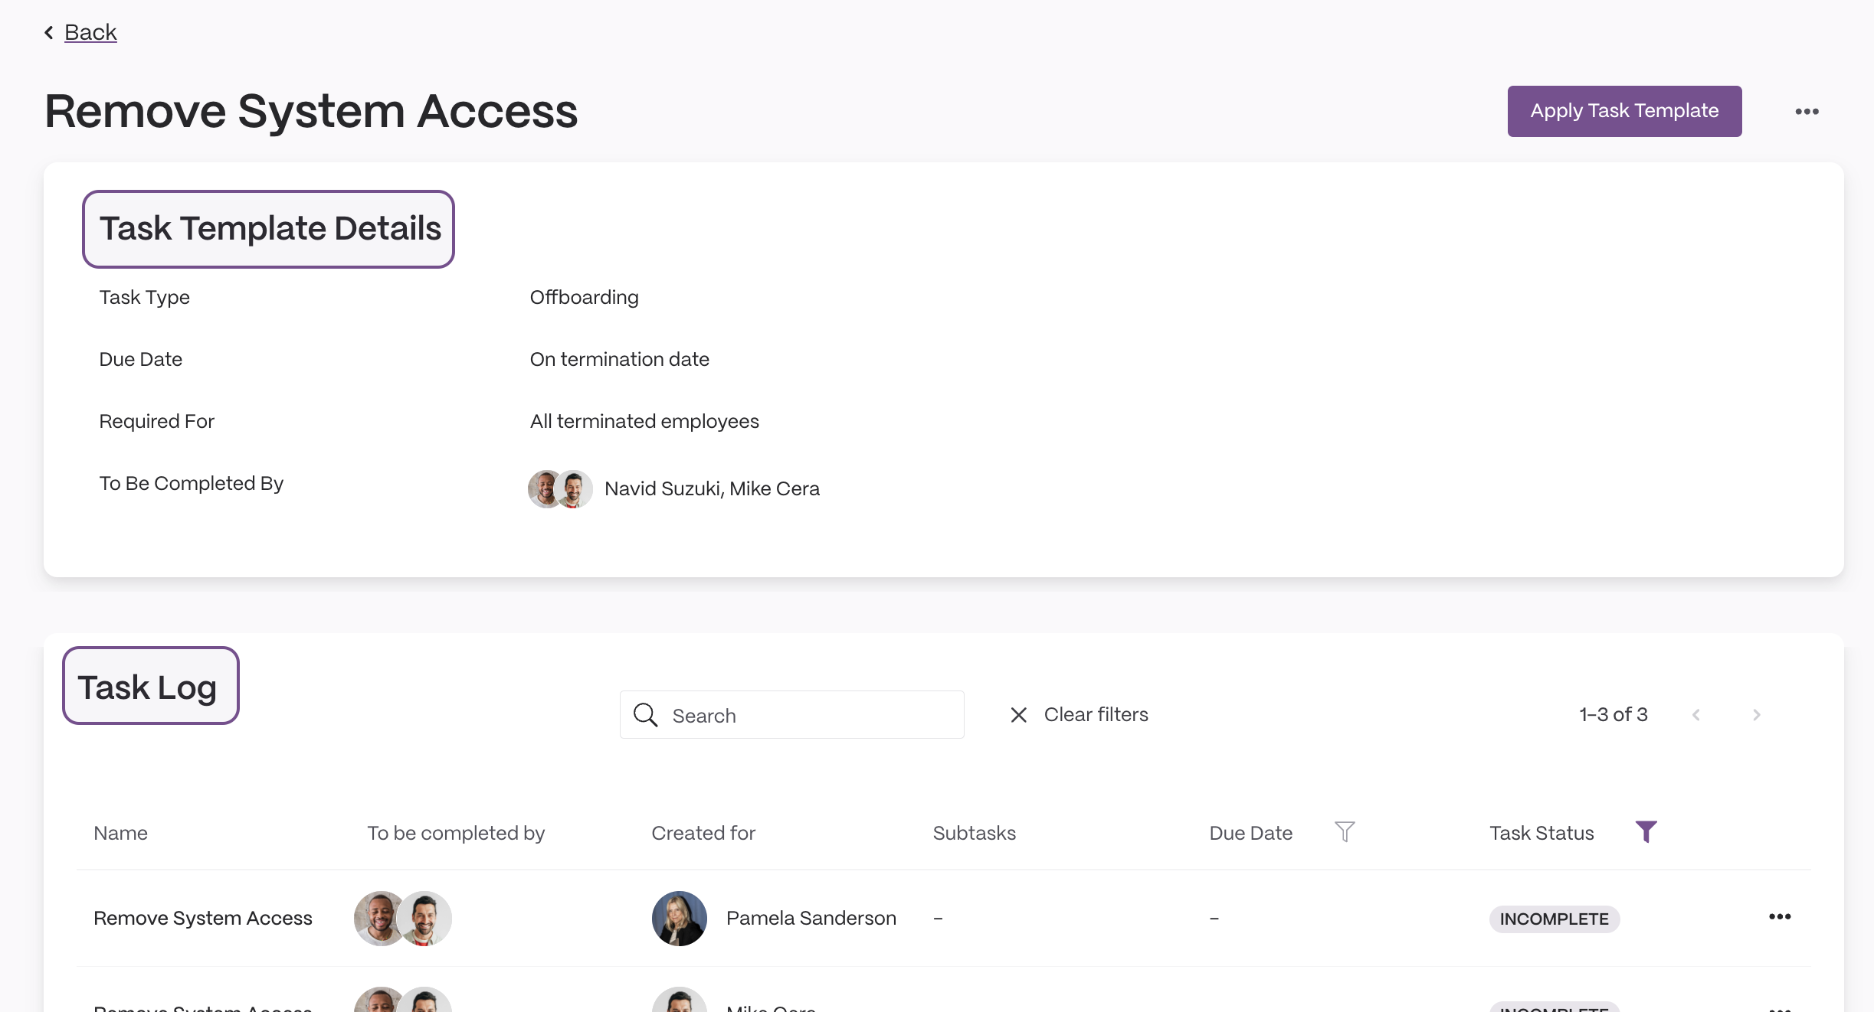This screenshot has width=1874, height=1012.
Task: Click the Back chevron arrow icon
Action: pyautogui.click(x=49, y=32)
